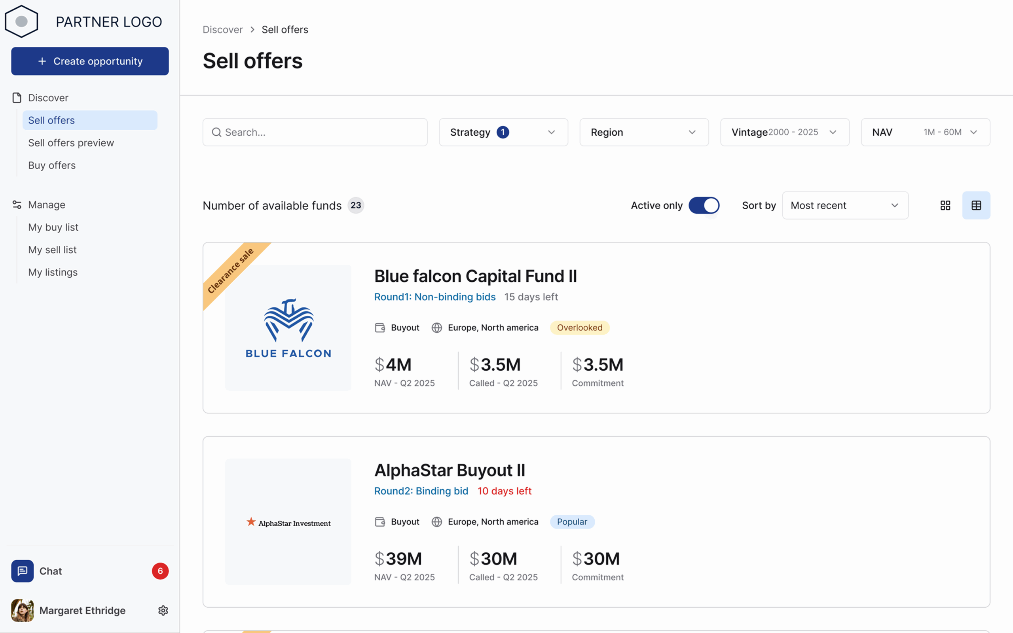
Task: Switch to grid view layout icon
Action: (945, 206)
